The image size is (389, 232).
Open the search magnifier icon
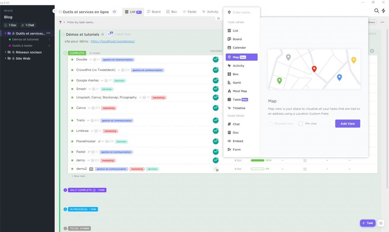tap(376, 11)
